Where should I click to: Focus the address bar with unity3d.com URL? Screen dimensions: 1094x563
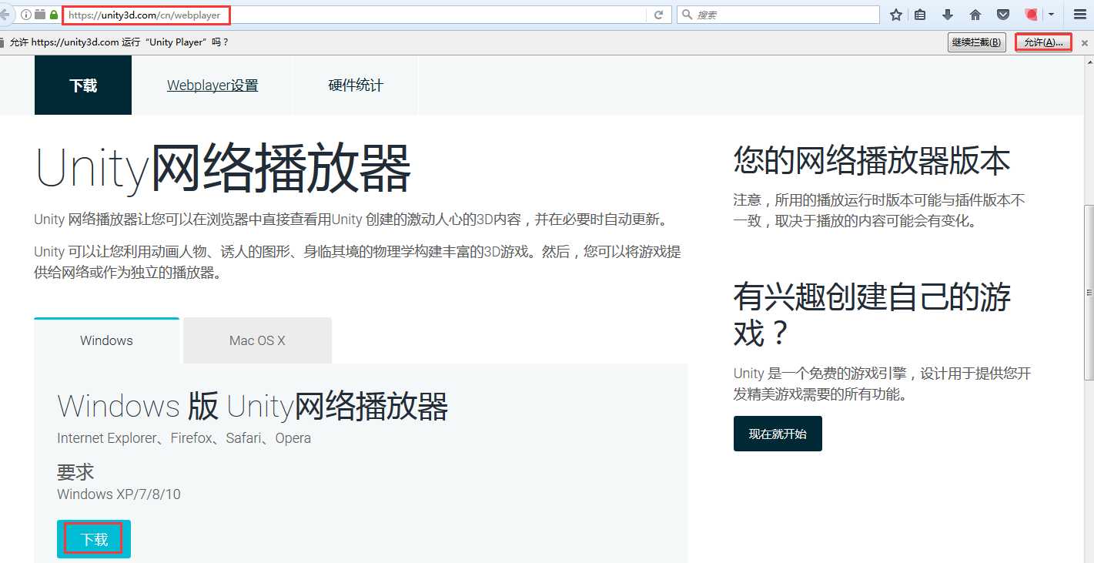pos(354,15)
